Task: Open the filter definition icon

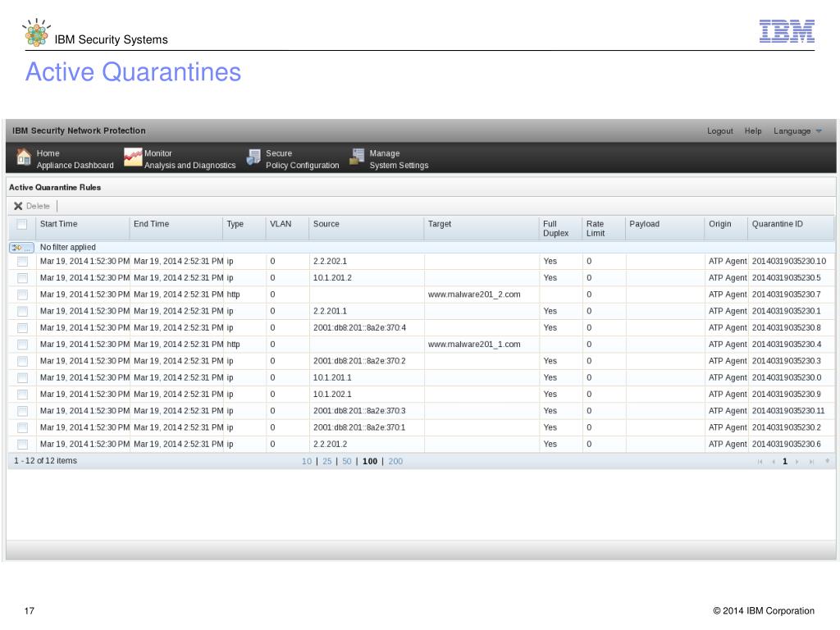Action: tap(22, 248)
